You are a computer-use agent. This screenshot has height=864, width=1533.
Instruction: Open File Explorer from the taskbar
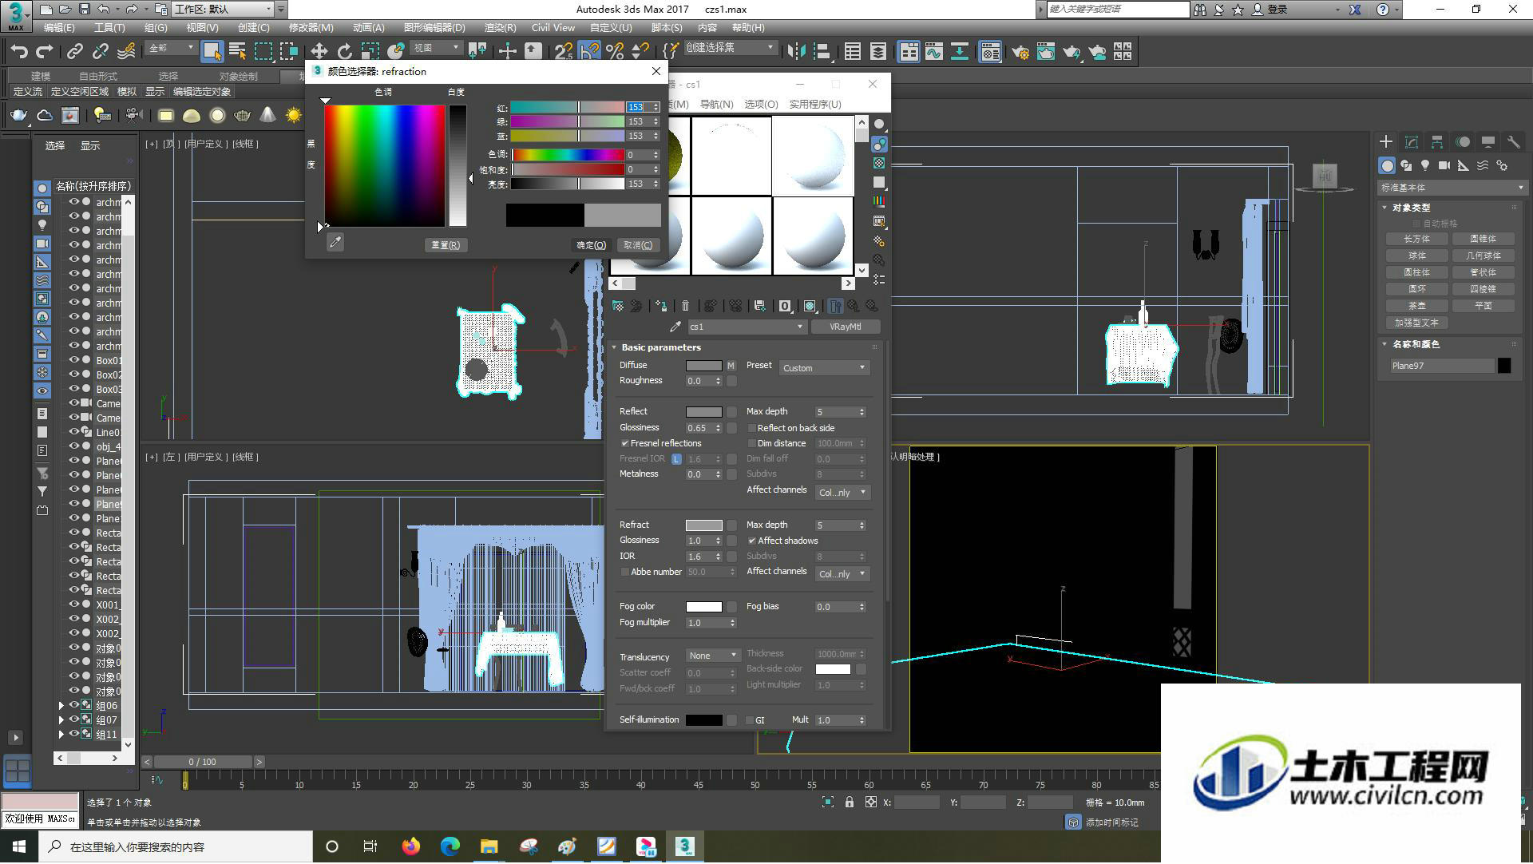[489, 846]
